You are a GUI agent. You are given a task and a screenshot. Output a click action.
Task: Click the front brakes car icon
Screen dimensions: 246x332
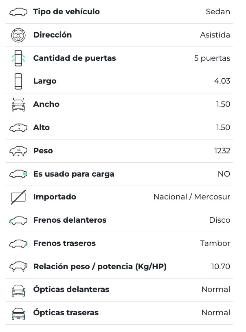[x=18, y=220]
